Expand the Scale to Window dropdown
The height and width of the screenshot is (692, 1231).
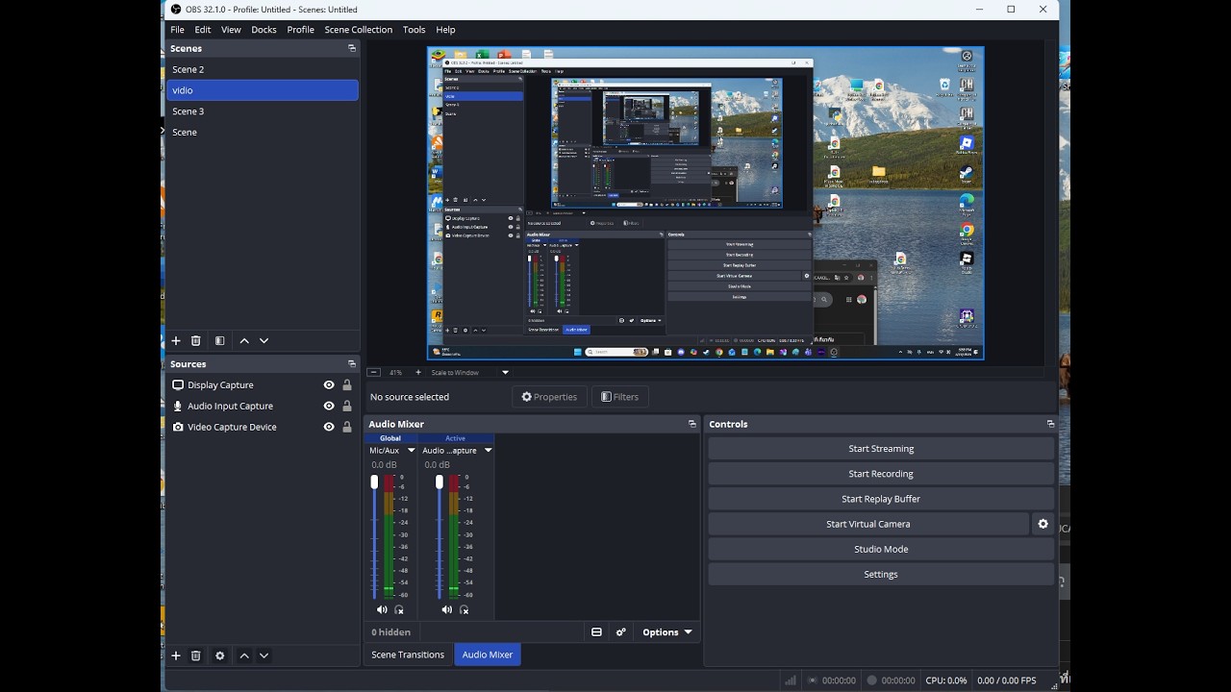tap(505, 372)
